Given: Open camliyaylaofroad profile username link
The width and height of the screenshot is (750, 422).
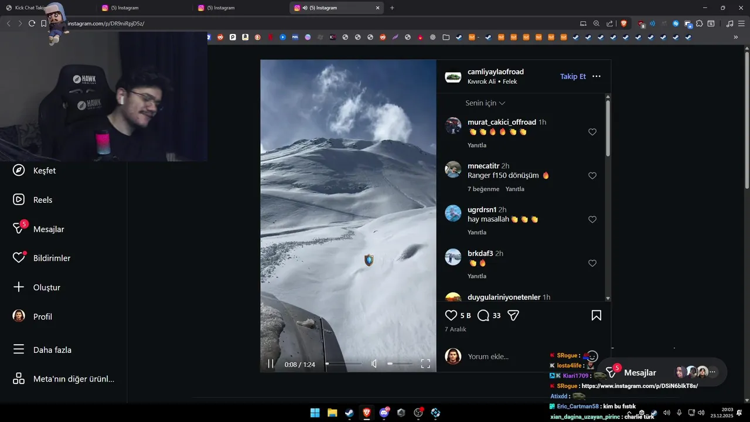Looking at the screenshot, I should (496, 72).
